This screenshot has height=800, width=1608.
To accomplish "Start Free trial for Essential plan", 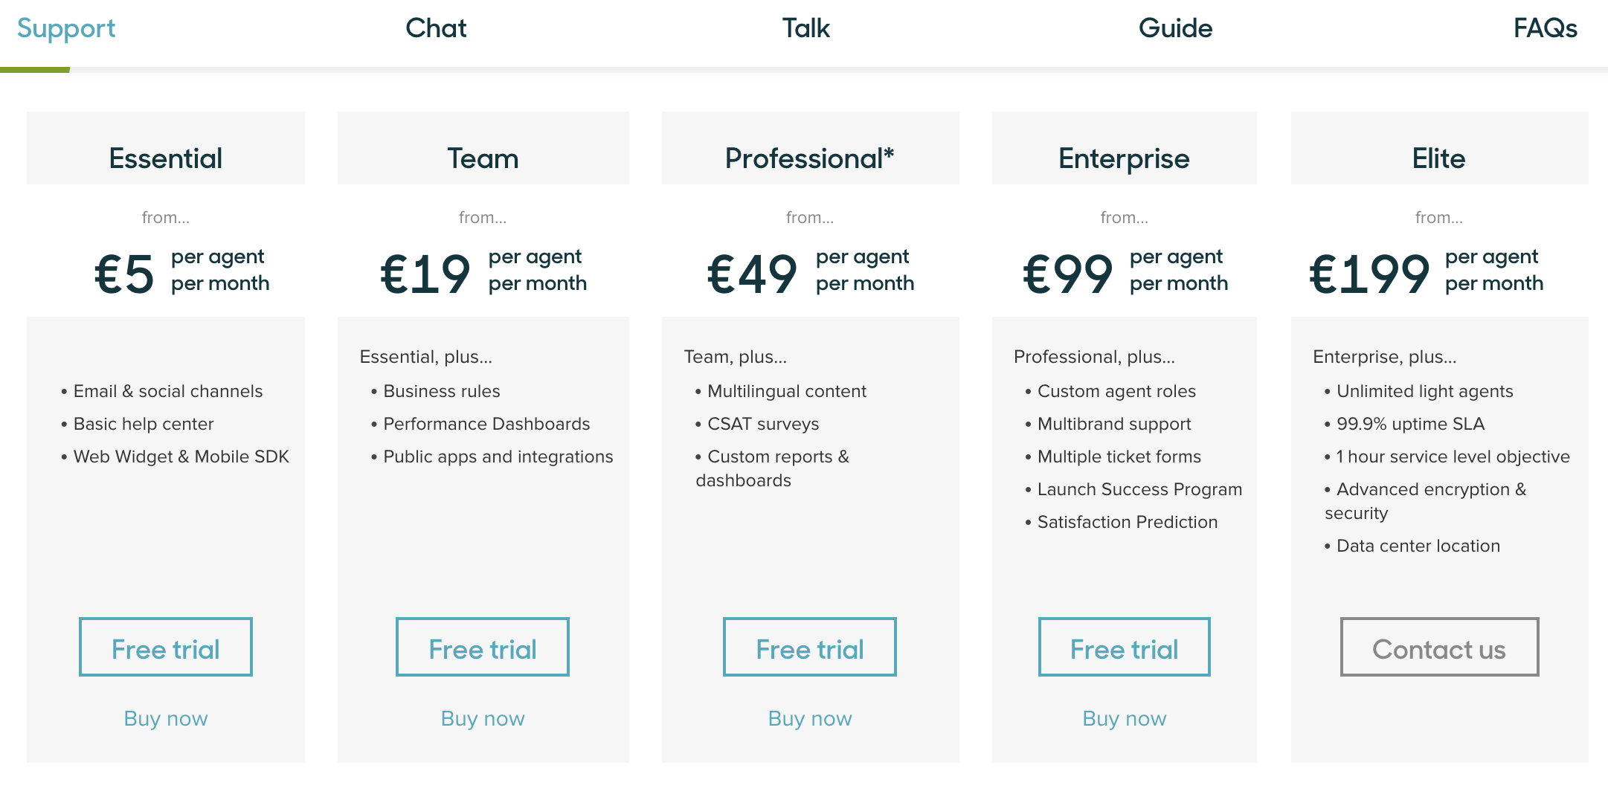I will pyautogui.click(x=166, y=648).
